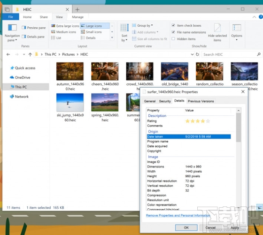Click Apply in Properties dialog

235,227
